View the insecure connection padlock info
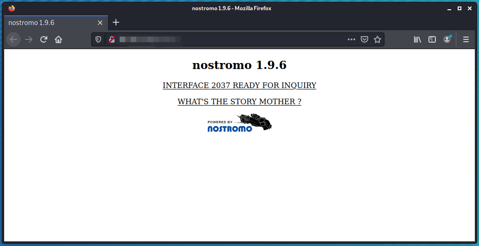Image resolution: width=479 pixels, height=246 pixels. pyautogui.click(x=112, y=39)
